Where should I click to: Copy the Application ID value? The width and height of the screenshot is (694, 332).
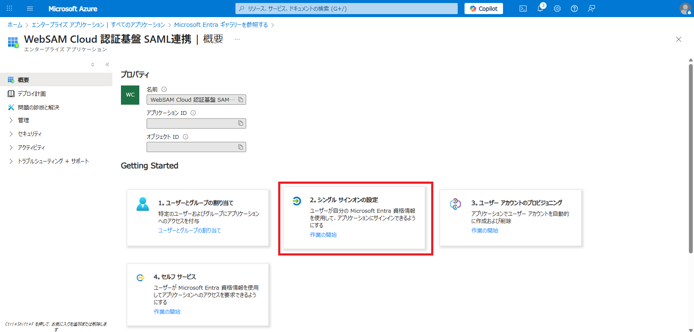[241, 123]
